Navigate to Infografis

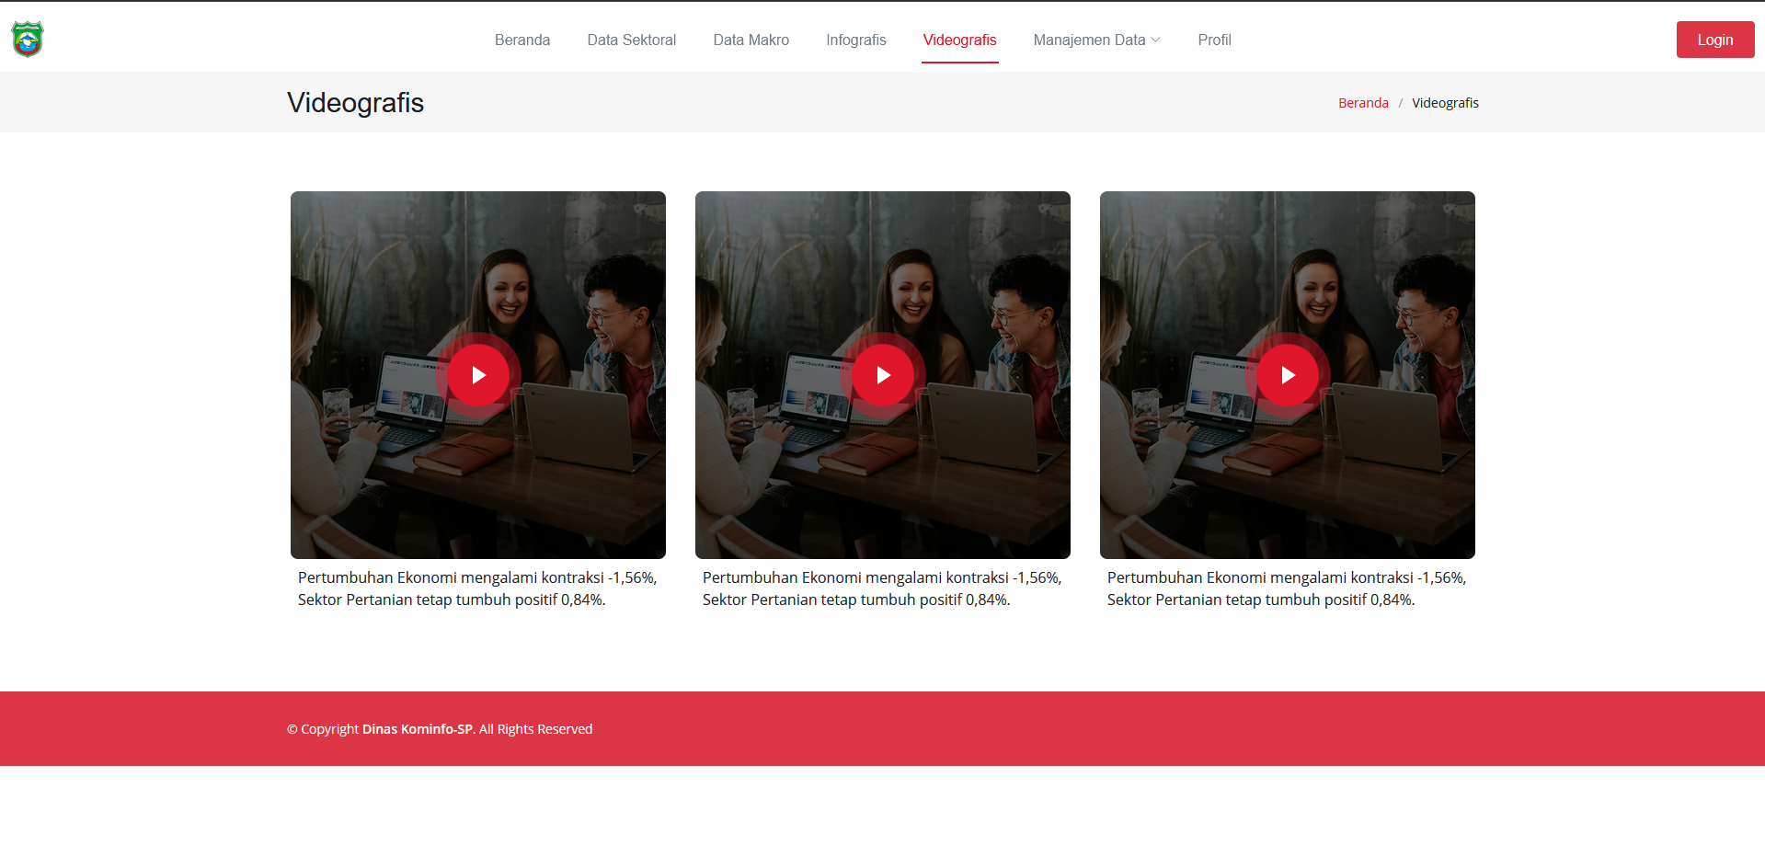856,40
